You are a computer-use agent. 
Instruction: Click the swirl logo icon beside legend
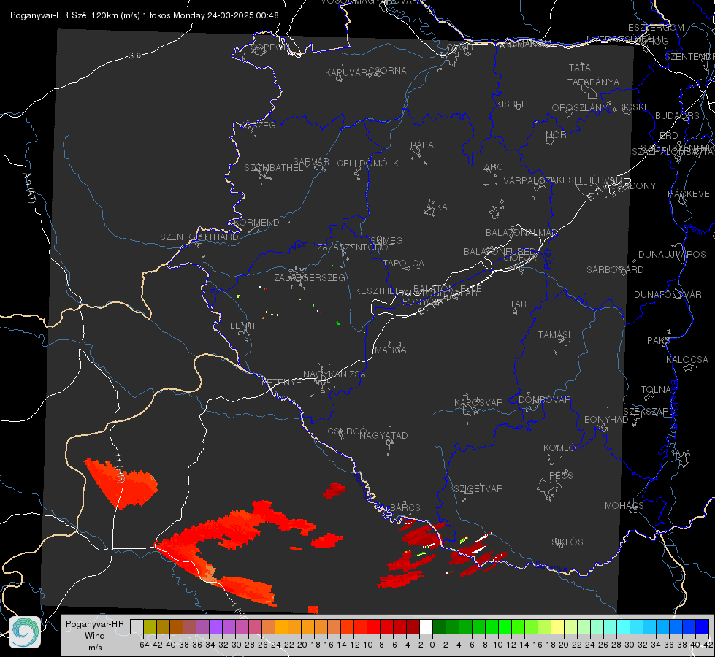coord(25,632)
